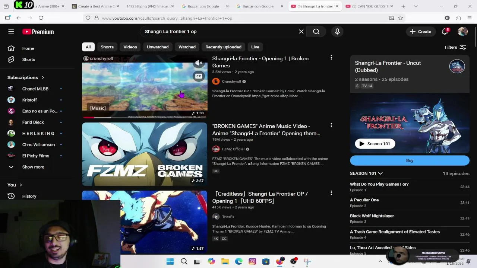Unmute the previewing video
477x268 pixels.
199,63
